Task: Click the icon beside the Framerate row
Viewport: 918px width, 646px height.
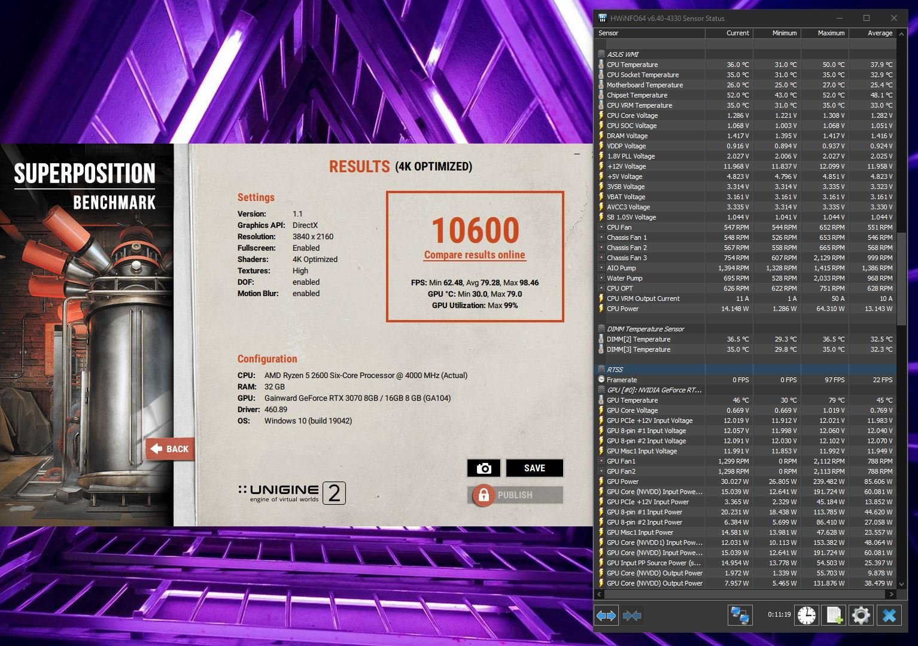Action: point(601,380)
